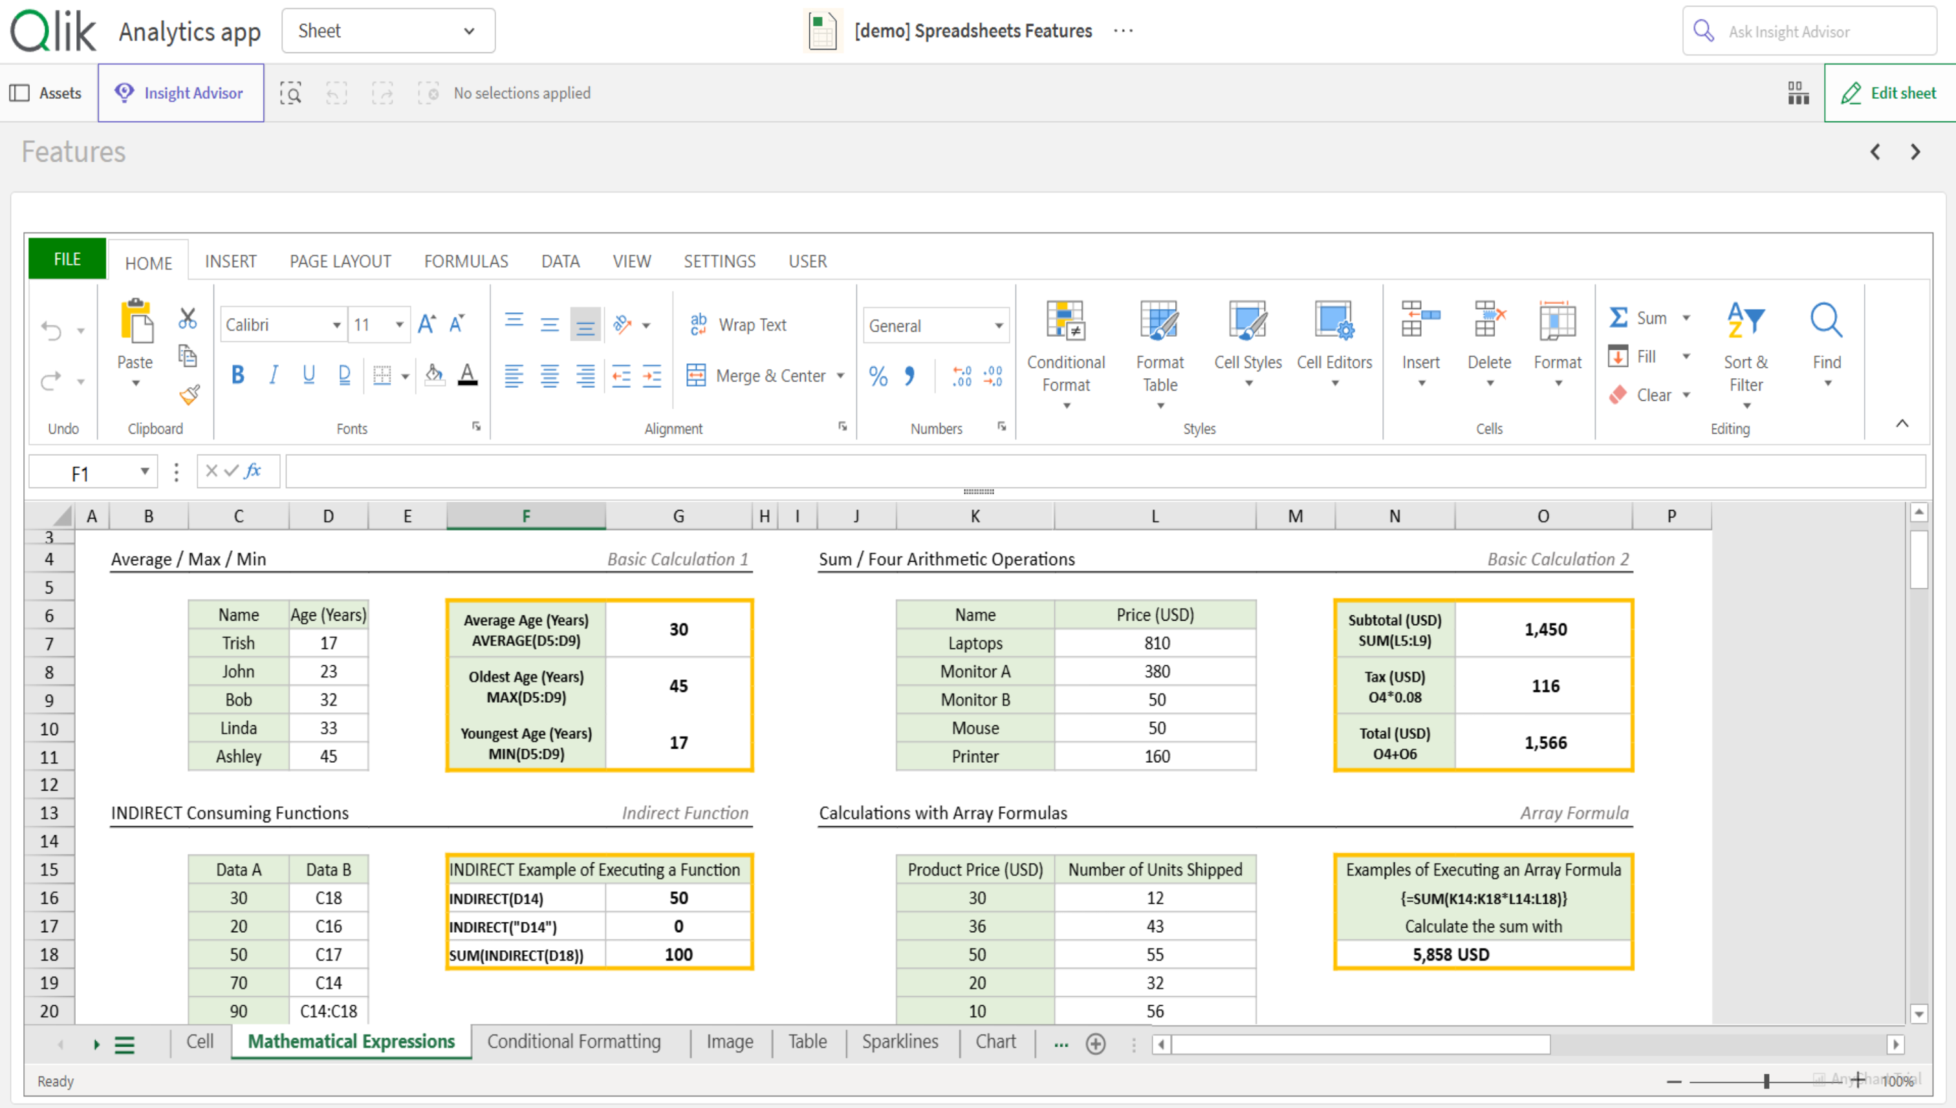
Task: Click the Undo arrow icon
Action: click(51, 330)
